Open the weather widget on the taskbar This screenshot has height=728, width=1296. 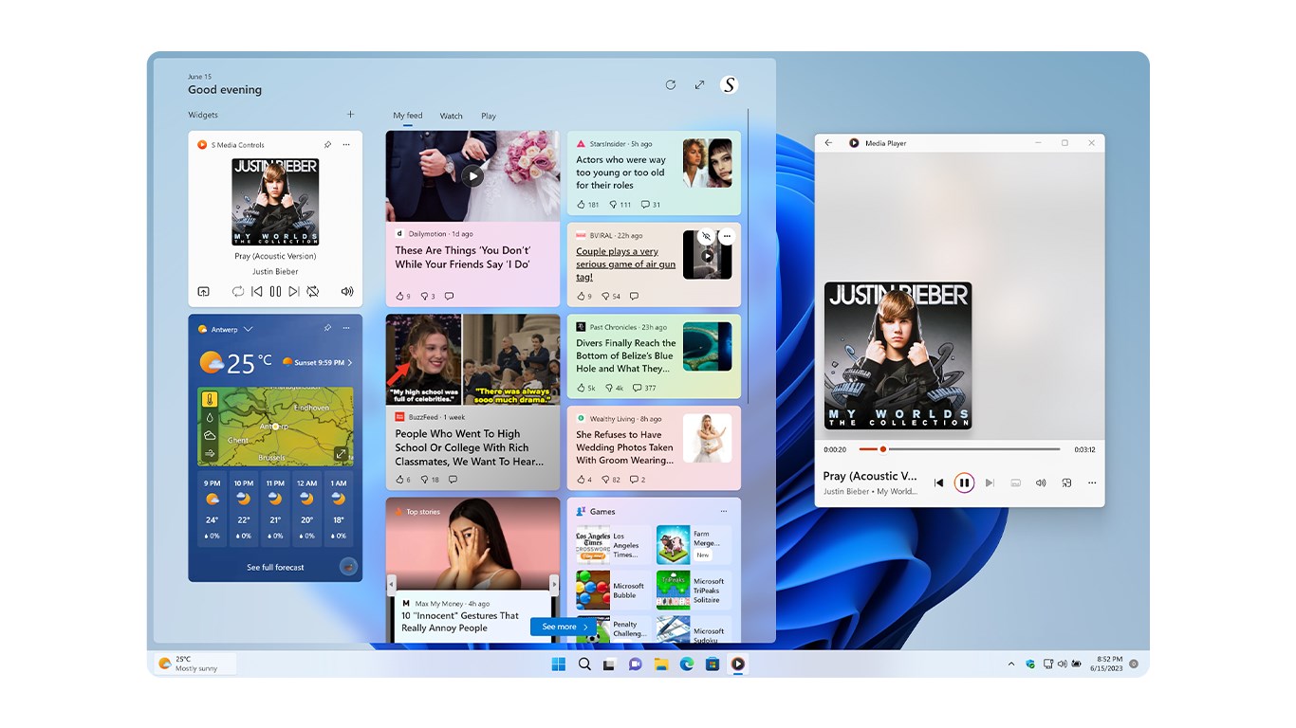pos(195,664)
